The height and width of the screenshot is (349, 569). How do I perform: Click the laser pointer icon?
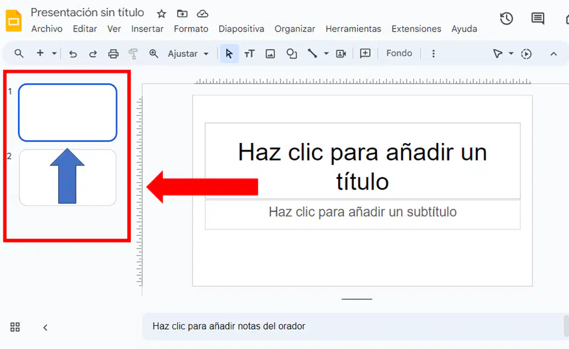(497, 54)
